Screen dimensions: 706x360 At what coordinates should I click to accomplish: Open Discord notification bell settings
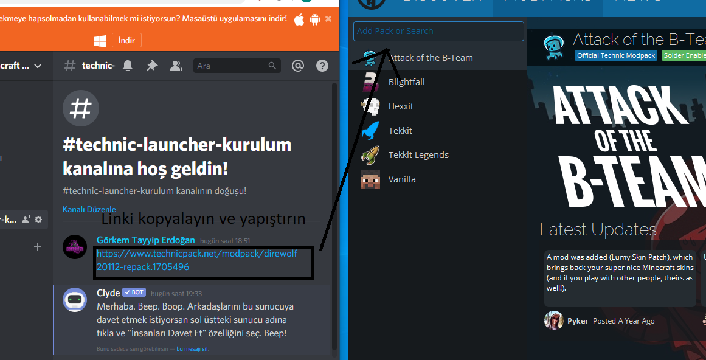point(128,66)
